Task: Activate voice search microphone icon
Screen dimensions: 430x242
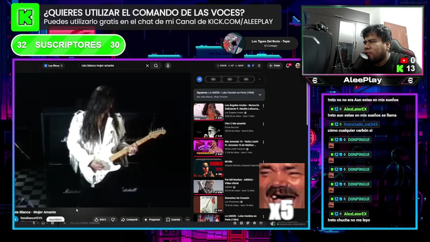Action: (x=168, y=66)
